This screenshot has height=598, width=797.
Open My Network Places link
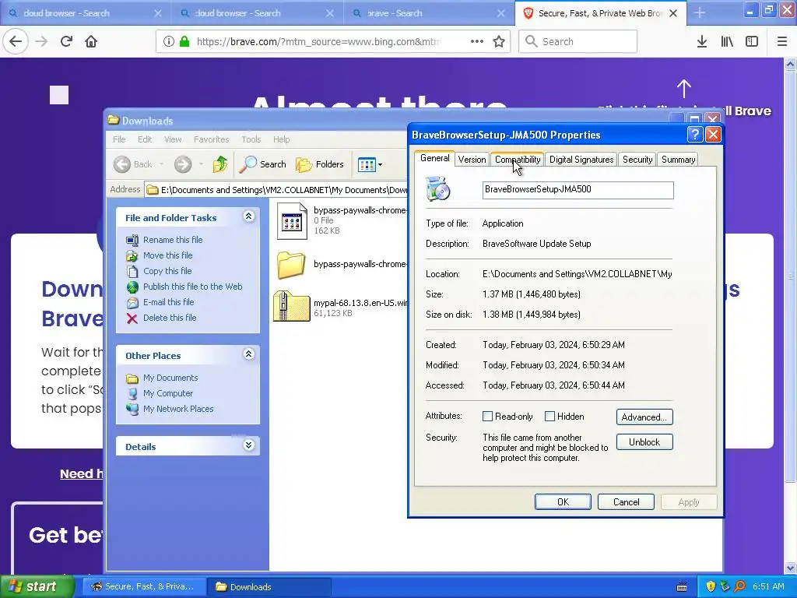(x=178, y=409)
